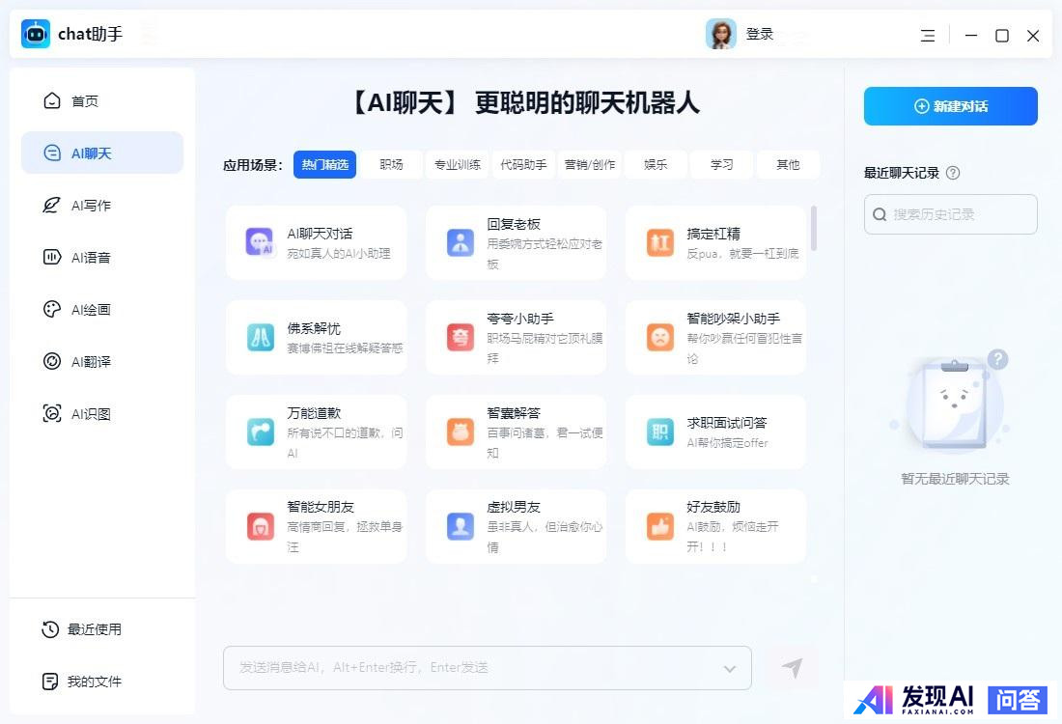Click the user avatar next to 登录

pos(720,35)
